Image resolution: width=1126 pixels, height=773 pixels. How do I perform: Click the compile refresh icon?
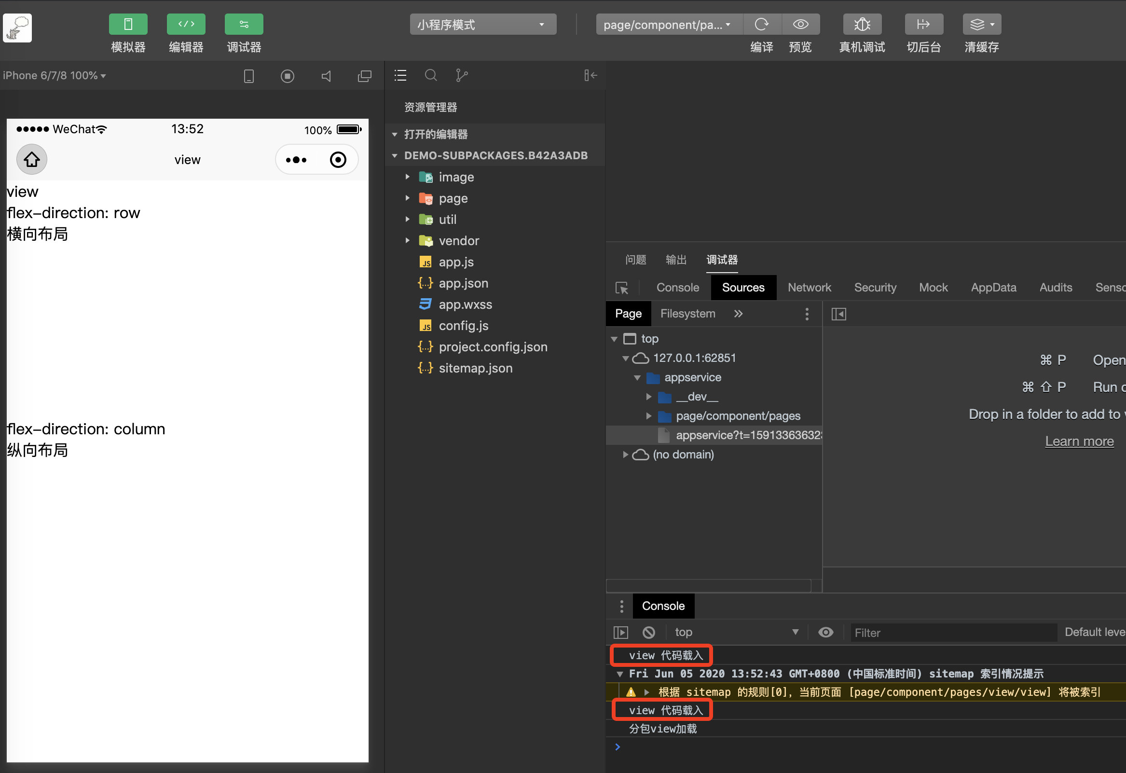coord(762,24)
